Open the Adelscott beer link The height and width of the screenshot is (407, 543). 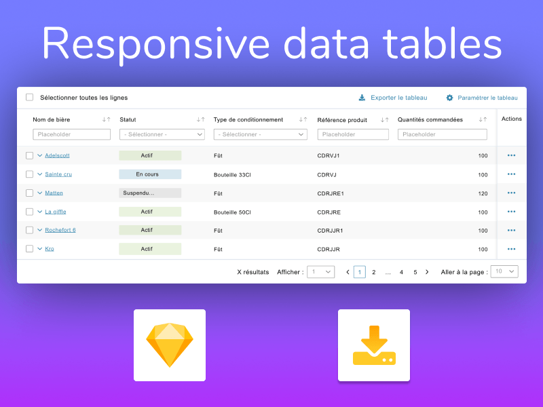tap(58, 155)
